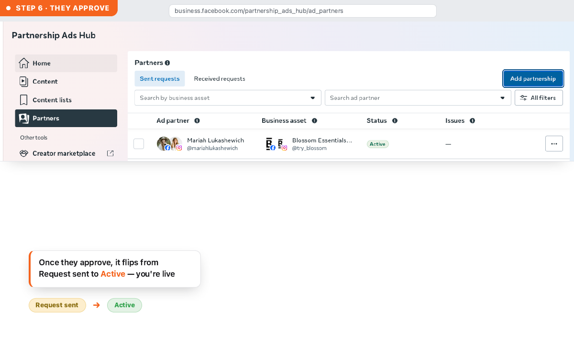Click the Status column header
Screen dimensions: 574x344
pyautogui.click(x=376, y=121)
